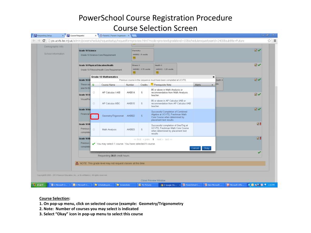The width and height of the screenshot is (311, 233).
Task: Click the Chemistry course box
Action: (143, 55)
